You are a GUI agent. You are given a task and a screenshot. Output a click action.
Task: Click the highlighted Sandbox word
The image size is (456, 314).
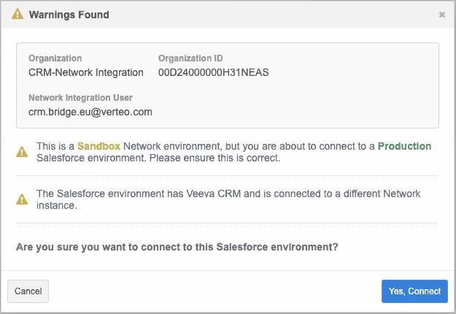[x=99, y=146]
